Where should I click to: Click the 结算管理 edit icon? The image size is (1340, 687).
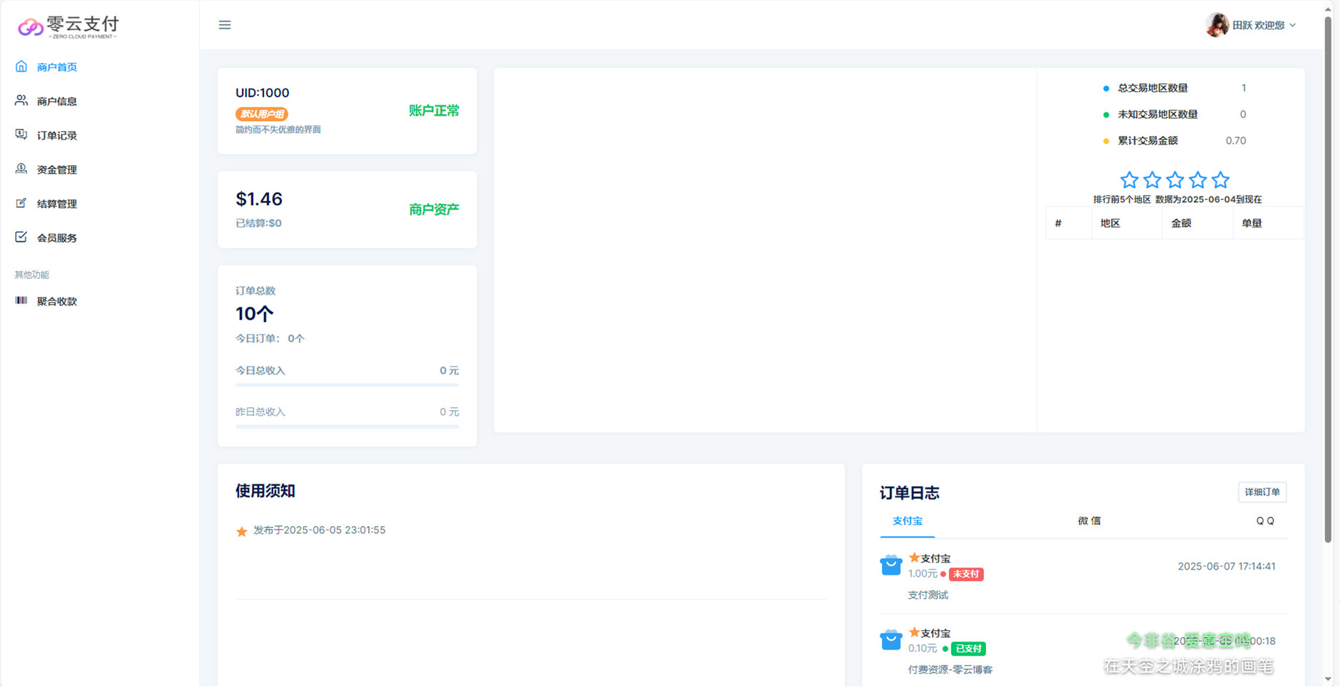point(21,203)
